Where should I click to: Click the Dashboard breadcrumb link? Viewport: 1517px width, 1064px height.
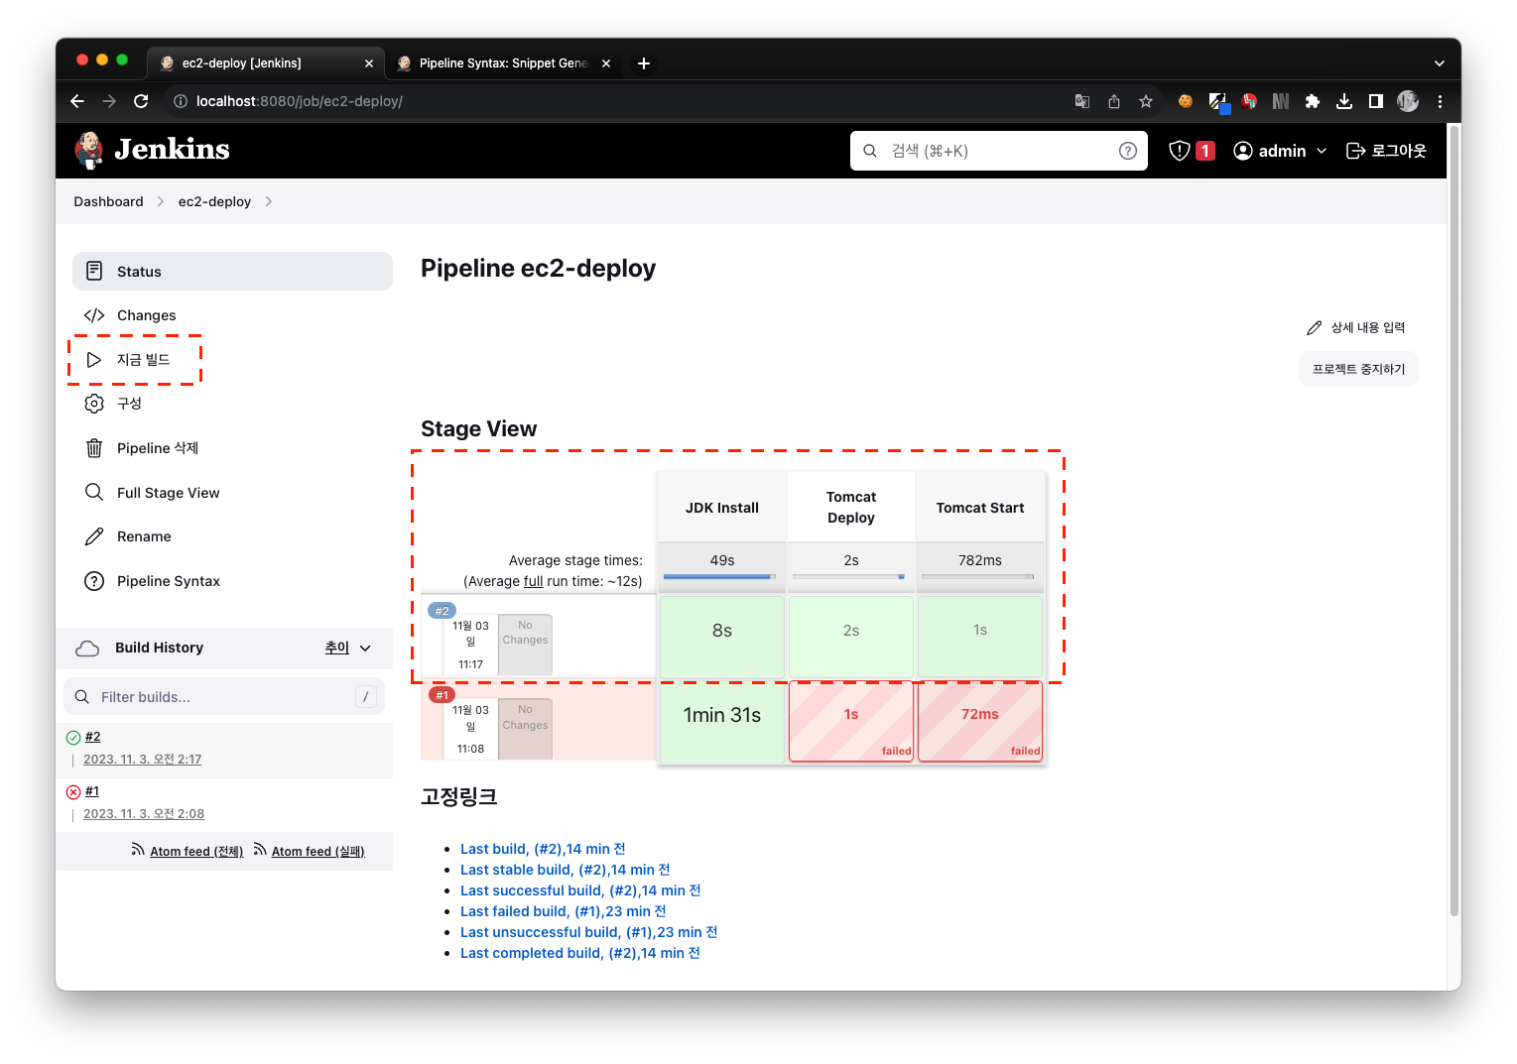[108, 201]
